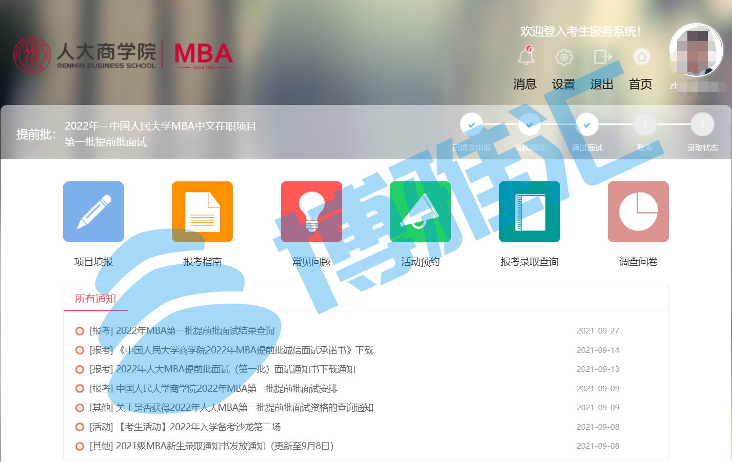Open the 常见问题 lightbulb icon
This screenshot has width=732, height=462.
pyautogui.click(x=311, y=212)
